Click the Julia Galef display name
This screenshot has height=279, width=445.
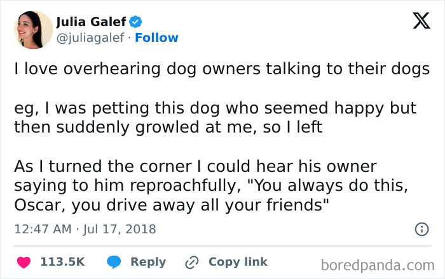[x=91, y=22]
